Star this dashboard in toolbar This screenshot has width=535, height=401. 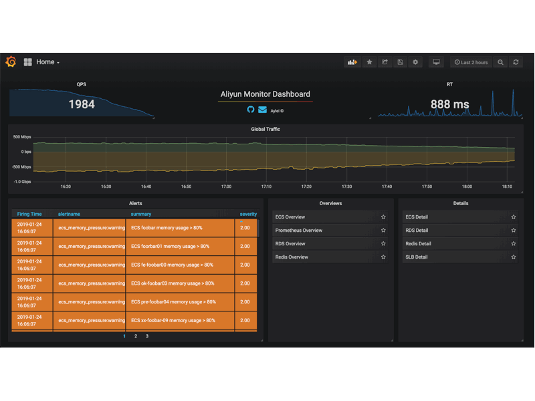tap(369, 62)
